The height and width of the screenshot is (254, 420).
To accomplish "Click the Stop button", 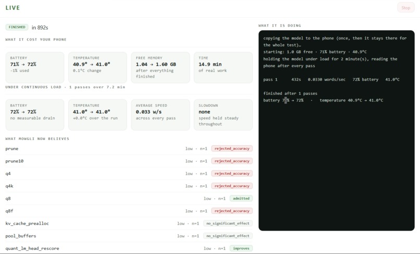I will 406,8.
